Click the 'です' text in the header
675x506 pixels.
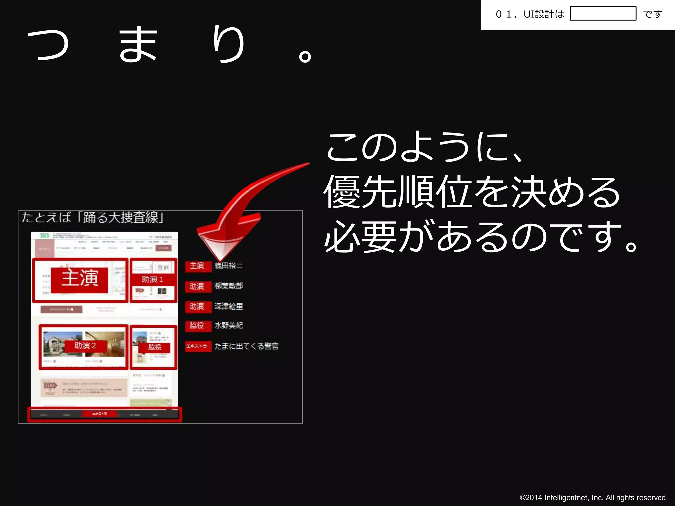click(x=653, y=14)
